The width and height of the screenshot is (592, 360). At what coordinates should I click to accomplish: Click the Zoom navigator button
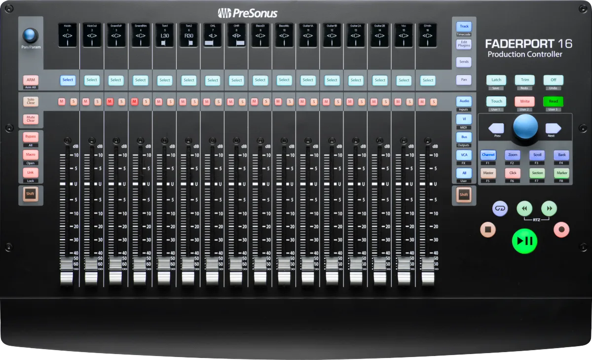click(513, 155)
